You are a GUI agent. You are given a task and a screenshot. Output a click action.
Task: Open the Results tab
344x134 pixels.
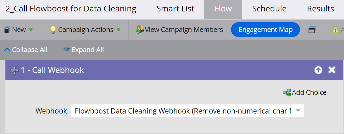pos(321,9)
